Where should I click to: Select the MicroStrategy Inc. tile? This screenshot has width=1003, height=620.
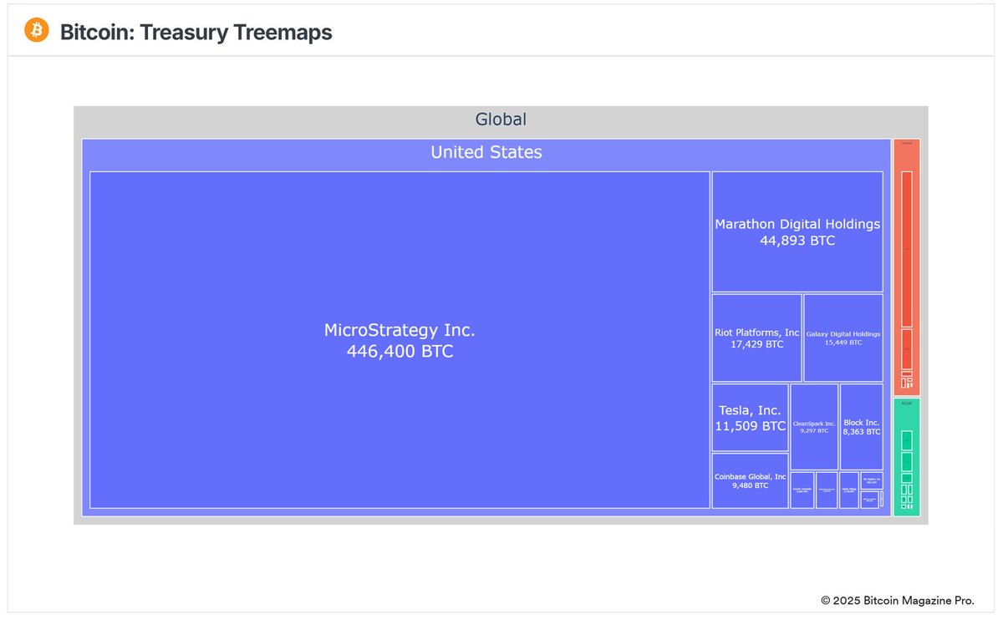pos(400,340)
